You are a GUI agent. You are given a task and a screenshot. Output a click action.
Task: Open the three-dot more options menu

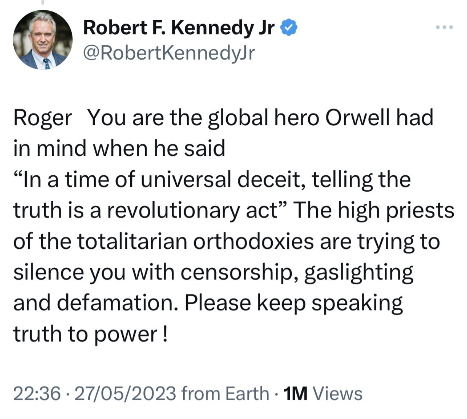point(445,27)
